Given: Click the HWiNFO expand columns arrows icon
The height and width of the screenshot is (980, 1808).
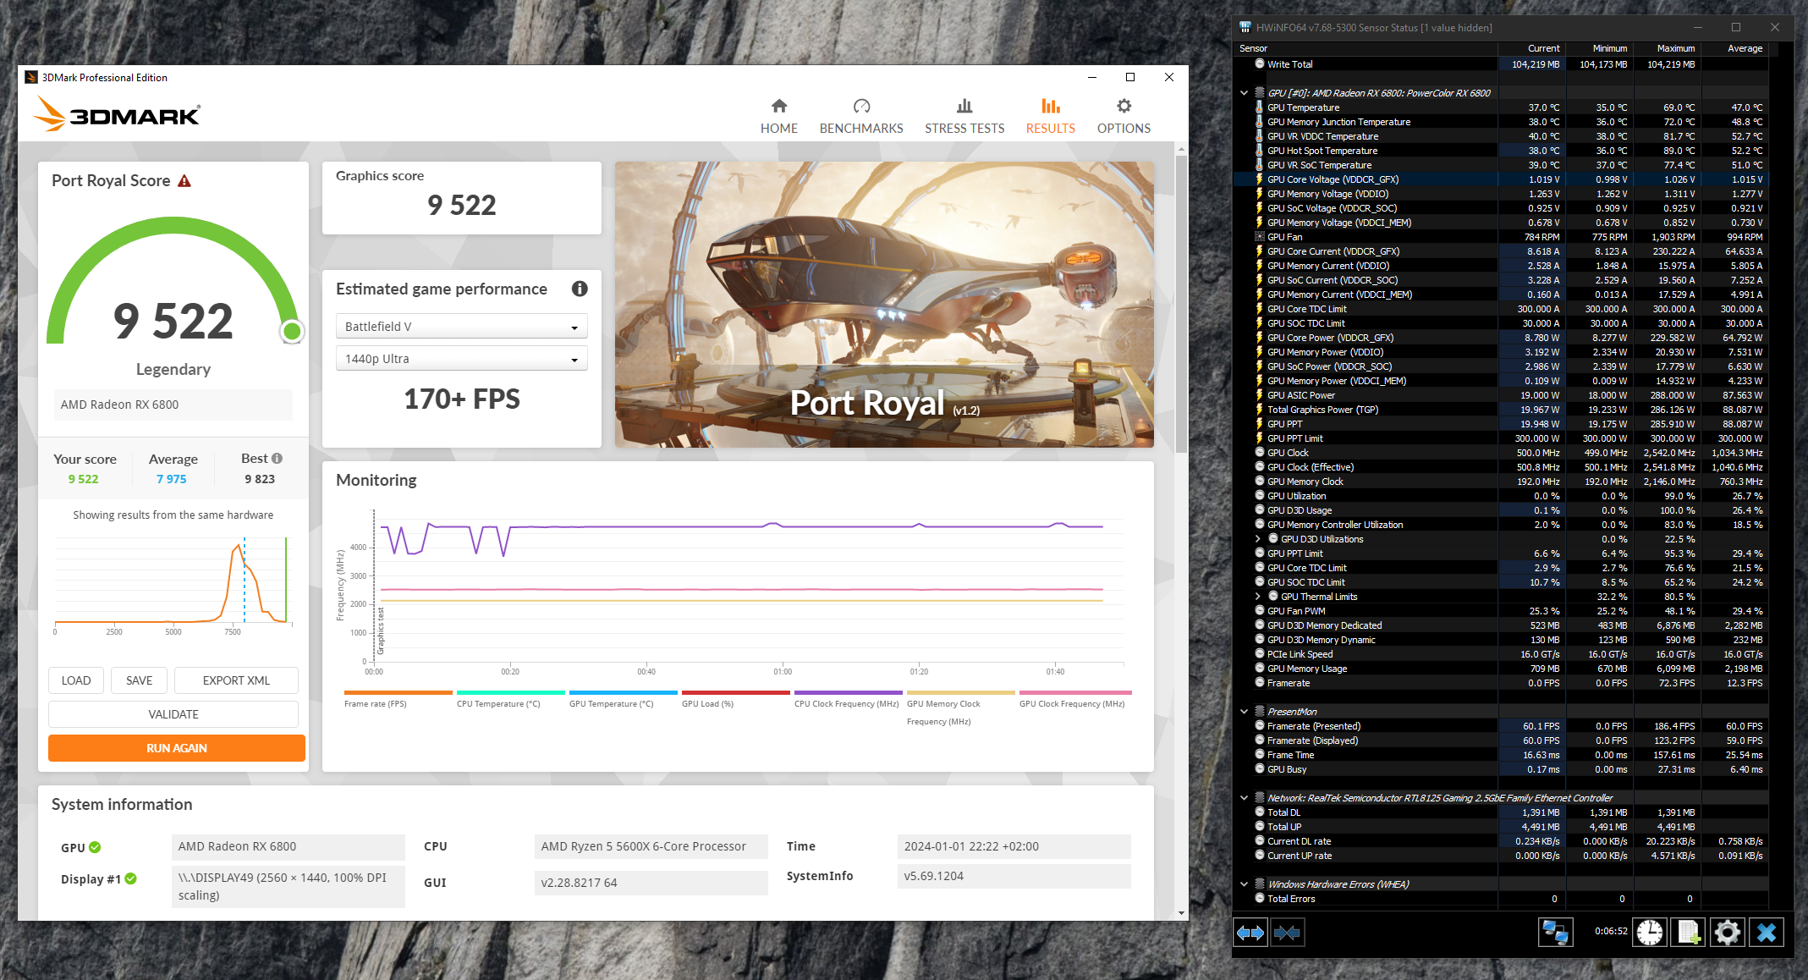Looking at the screenshot, I should 1250,933.
